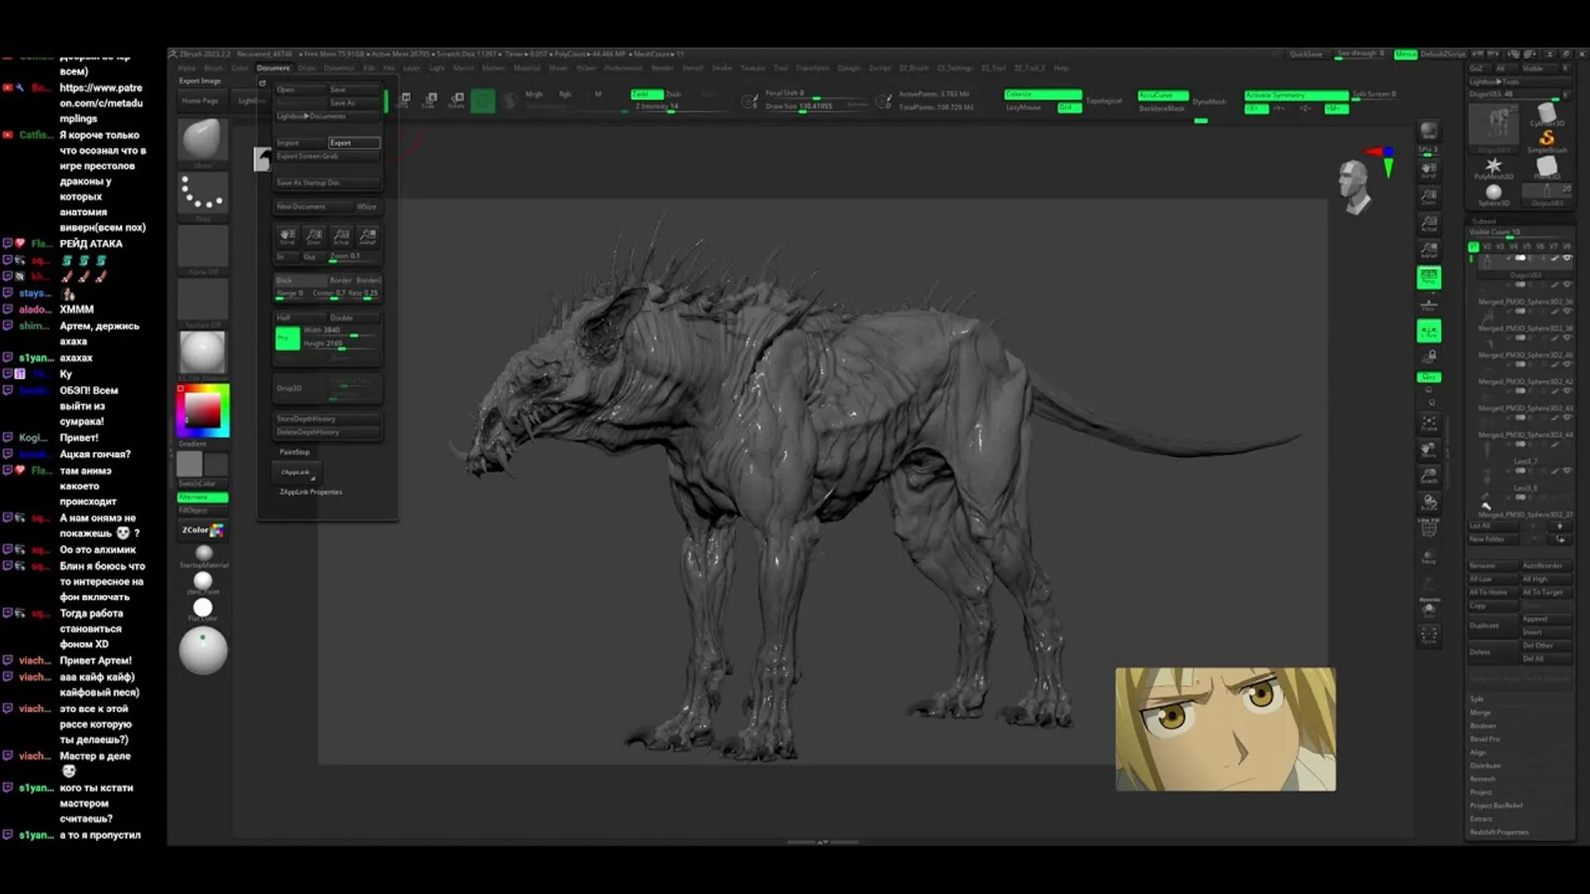Select the Rotate transform icon
Image resolution: width=1590 pixels, height=894 pixels.
[x=456, y=99]
